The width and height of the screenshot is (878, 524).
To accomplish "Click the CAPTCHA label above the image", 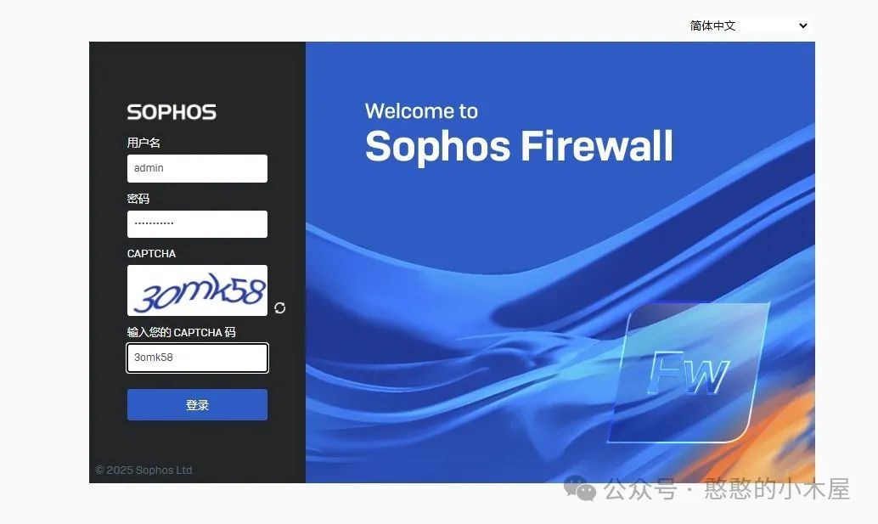I will click(151, 254).
